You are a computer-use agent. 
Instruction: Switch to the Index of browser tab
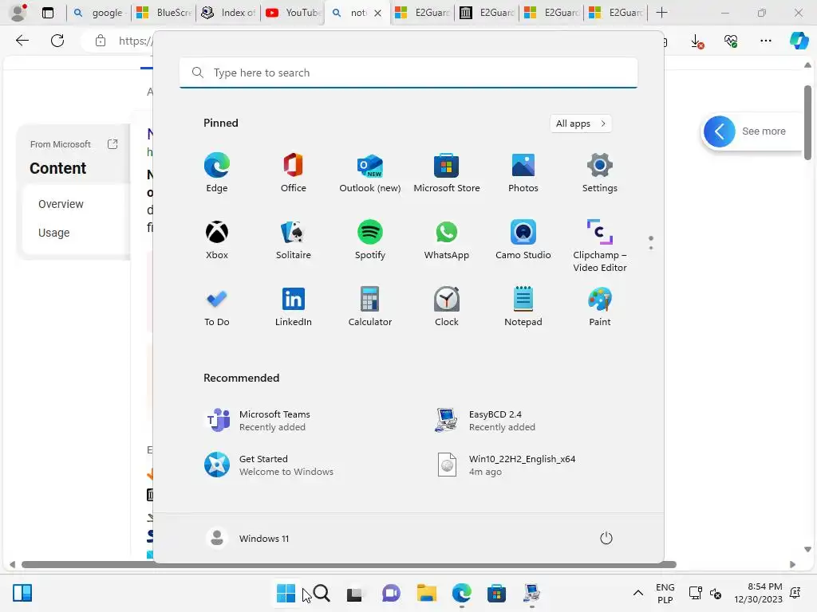coord(227,13)
